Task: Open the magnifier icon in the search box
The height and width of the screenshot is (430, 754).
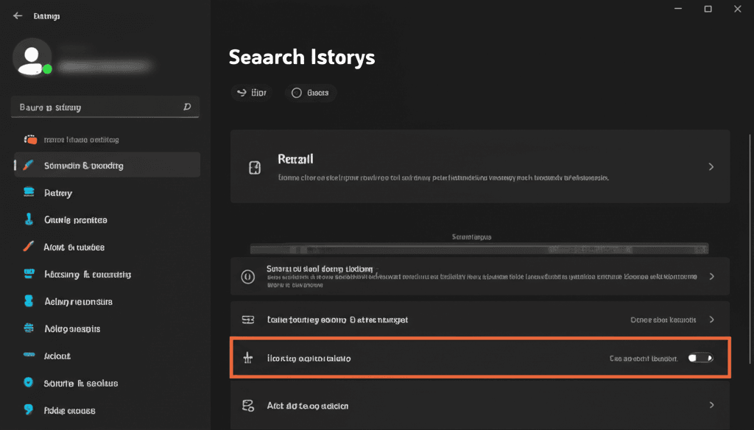Action: [x=188, y=107]
